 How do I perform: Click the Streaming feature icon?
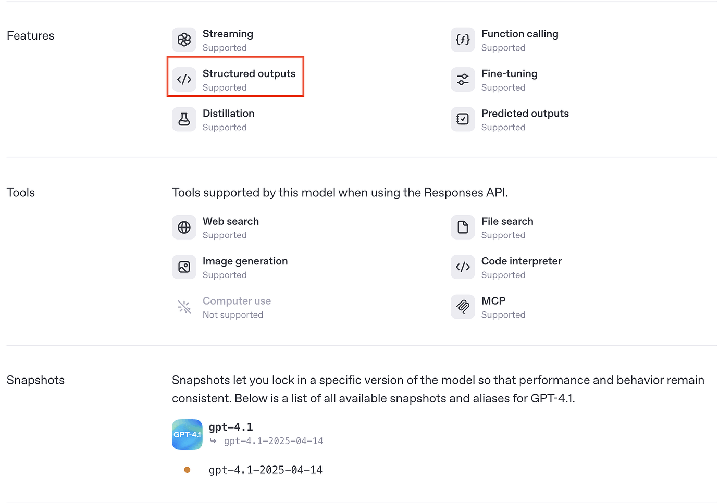click(x=184, y=40)
